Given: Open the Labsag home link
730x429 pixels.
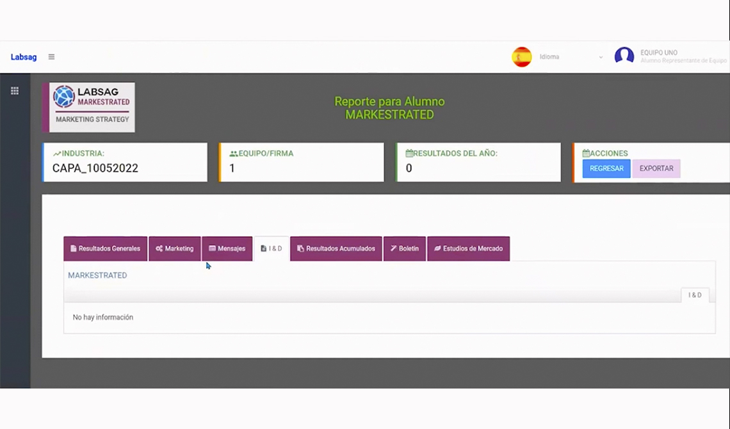Looking at the screenshot, I should (24, 57).
